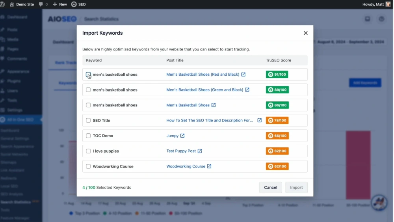Viewport: 394px width, 222px height.
Task: Click the 86/100 TruSEO score badge
Action: pyautogui.click(x=277, y=105)
